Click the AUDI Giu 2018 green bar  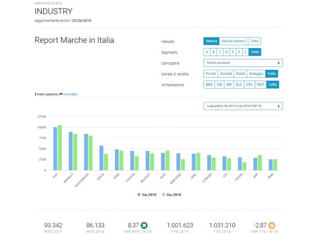(167, 160)
